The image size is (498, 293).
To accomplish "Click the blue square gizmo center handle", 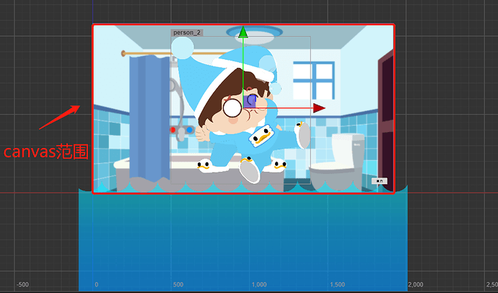I will pos(250,101).
